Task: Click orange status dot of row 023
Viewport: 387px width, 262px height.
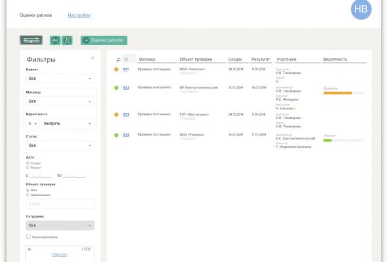Action: [117, 115]
